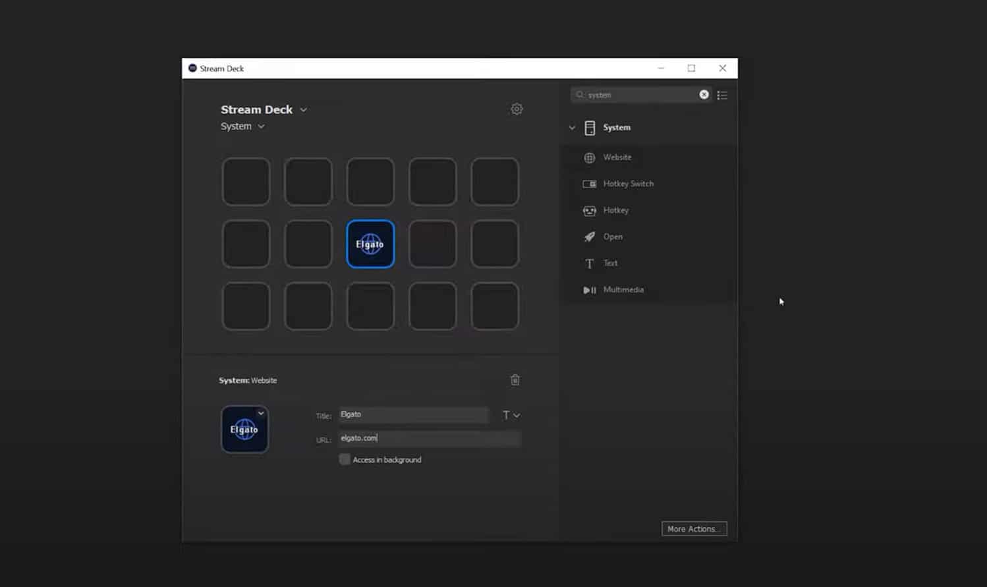Viewport: 987px width, 587px height.
Task: Enable Access in background checkbox
Action: 345,459
